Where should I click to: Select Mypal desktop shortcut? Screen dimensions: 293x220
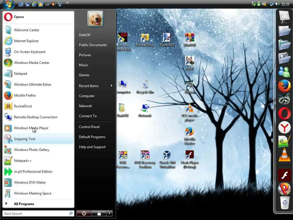(x=189, y=87)
